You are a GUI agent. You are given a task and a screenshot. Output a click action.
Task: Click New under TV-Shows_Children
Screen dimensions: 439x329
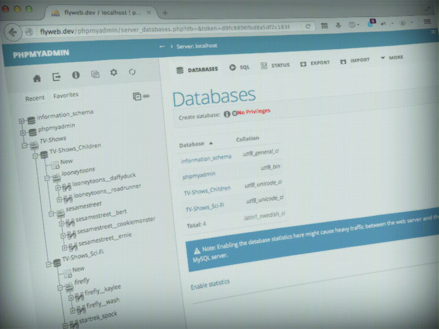click(67, 162)
